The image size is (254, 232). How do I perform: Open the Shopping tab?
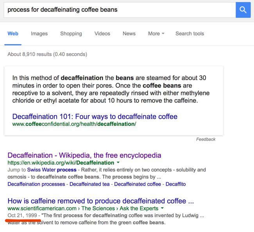tap(71, 34)
